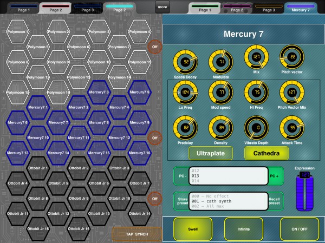Viewport: 325px width, 243px height.
Task: Toggle the Off button beside Ottobit Jr pads
Action: point(154,199)
